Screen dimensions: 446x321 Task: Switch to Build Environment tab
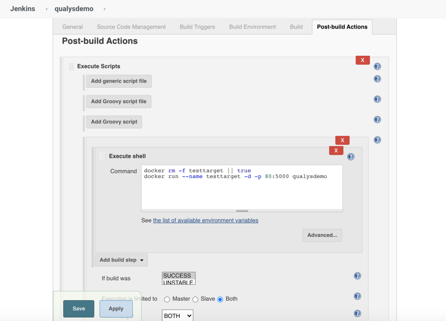tap(253, 27)
